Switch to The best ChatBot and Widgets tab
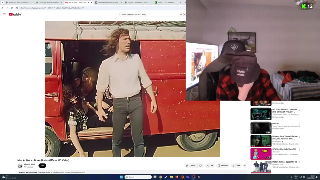320x180 pixels. [108, 2]
